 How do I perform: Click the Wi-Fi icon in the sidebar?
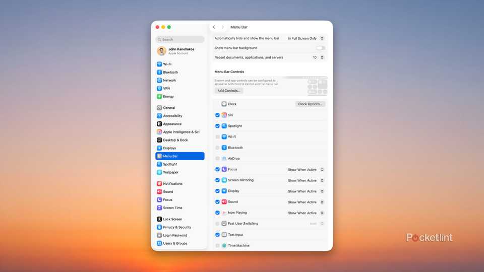pos(159,64)
